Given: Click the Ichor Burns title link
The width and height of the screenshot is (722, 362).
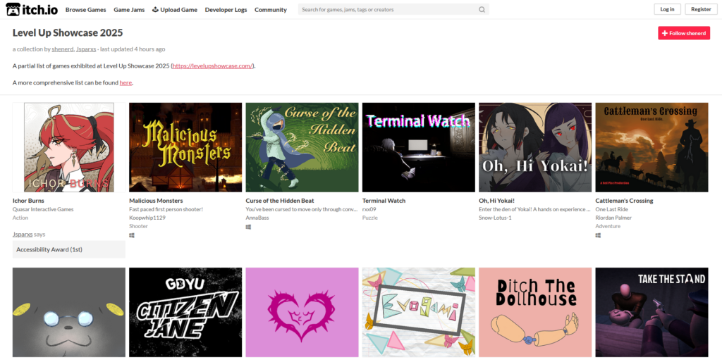Looking at the screenshot, I should (x=28, y=201).
